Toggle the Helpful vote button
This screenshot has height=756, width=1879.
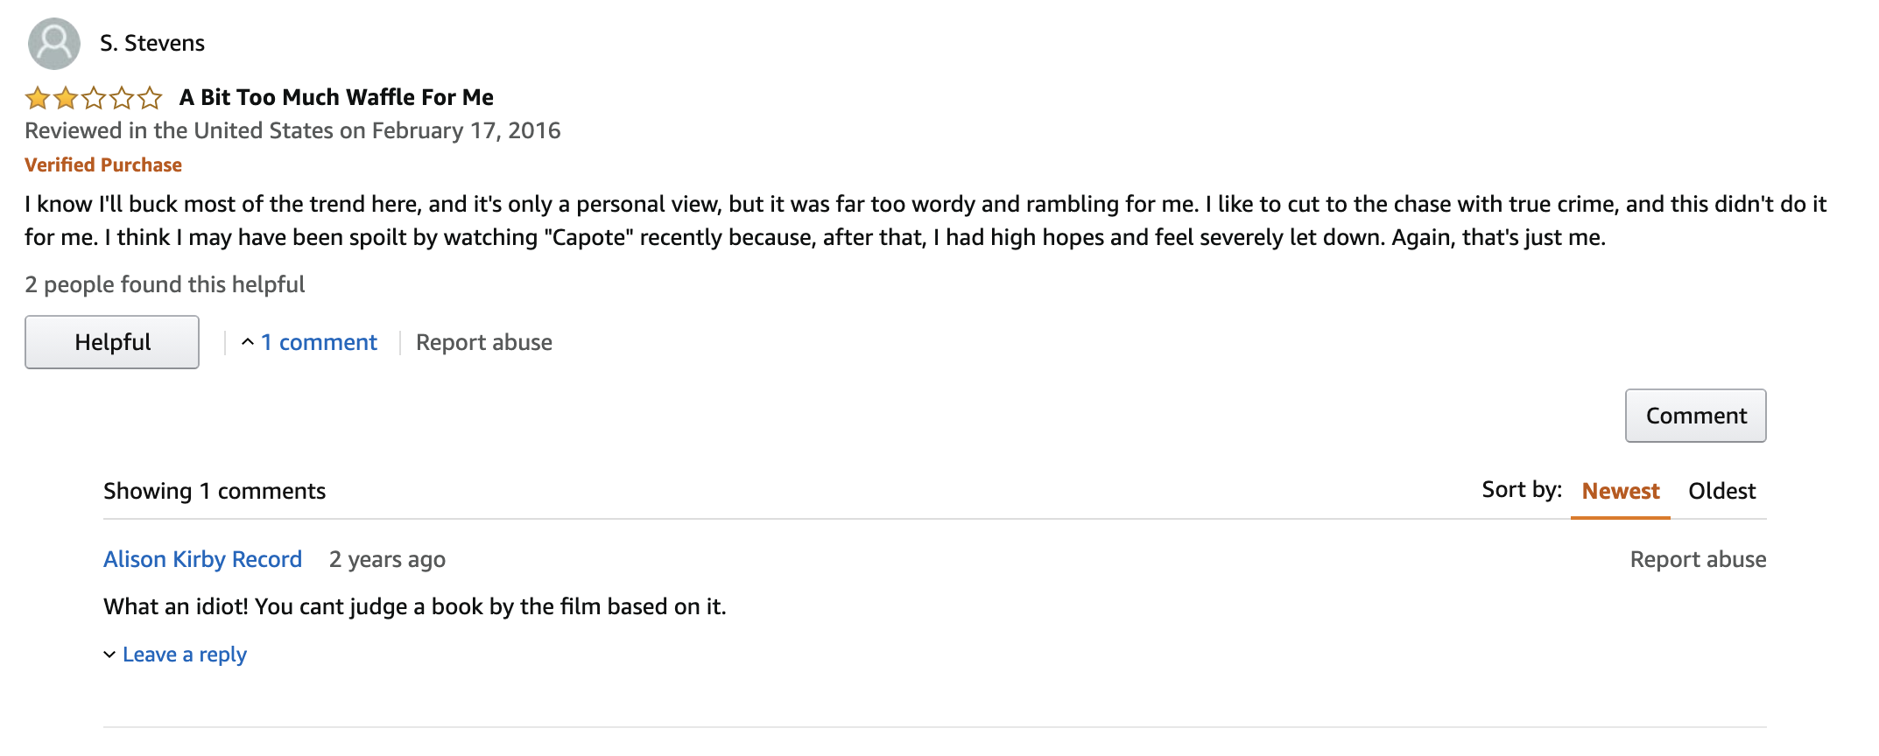[x=111, y=341]
